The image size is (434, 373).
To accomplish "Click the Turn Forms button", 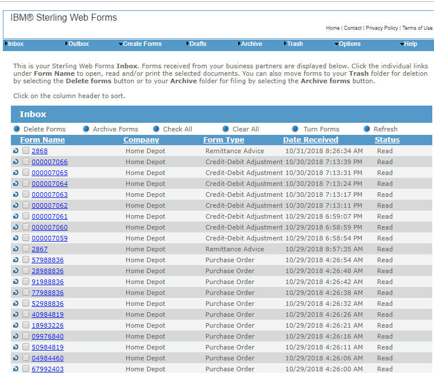I will (x=321, y=129).
